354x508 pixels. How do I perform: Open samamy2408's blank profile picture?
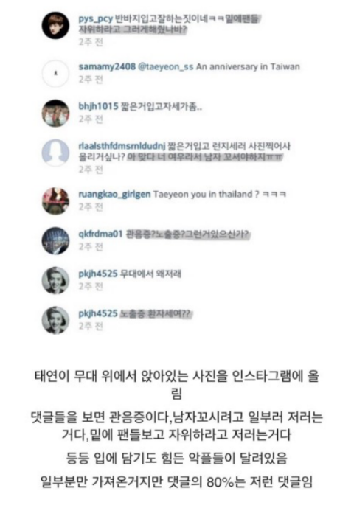55,74
